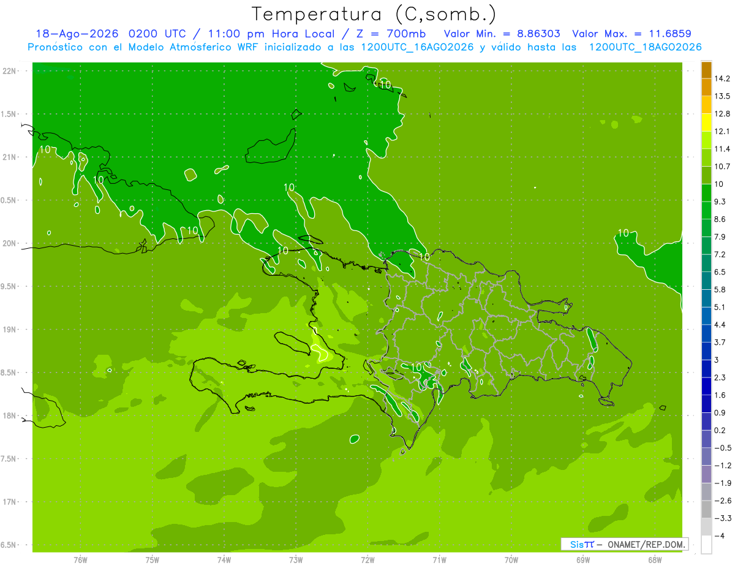Click the "68W" longitude label
735x568 pixels.
click(x=655, y=559)
